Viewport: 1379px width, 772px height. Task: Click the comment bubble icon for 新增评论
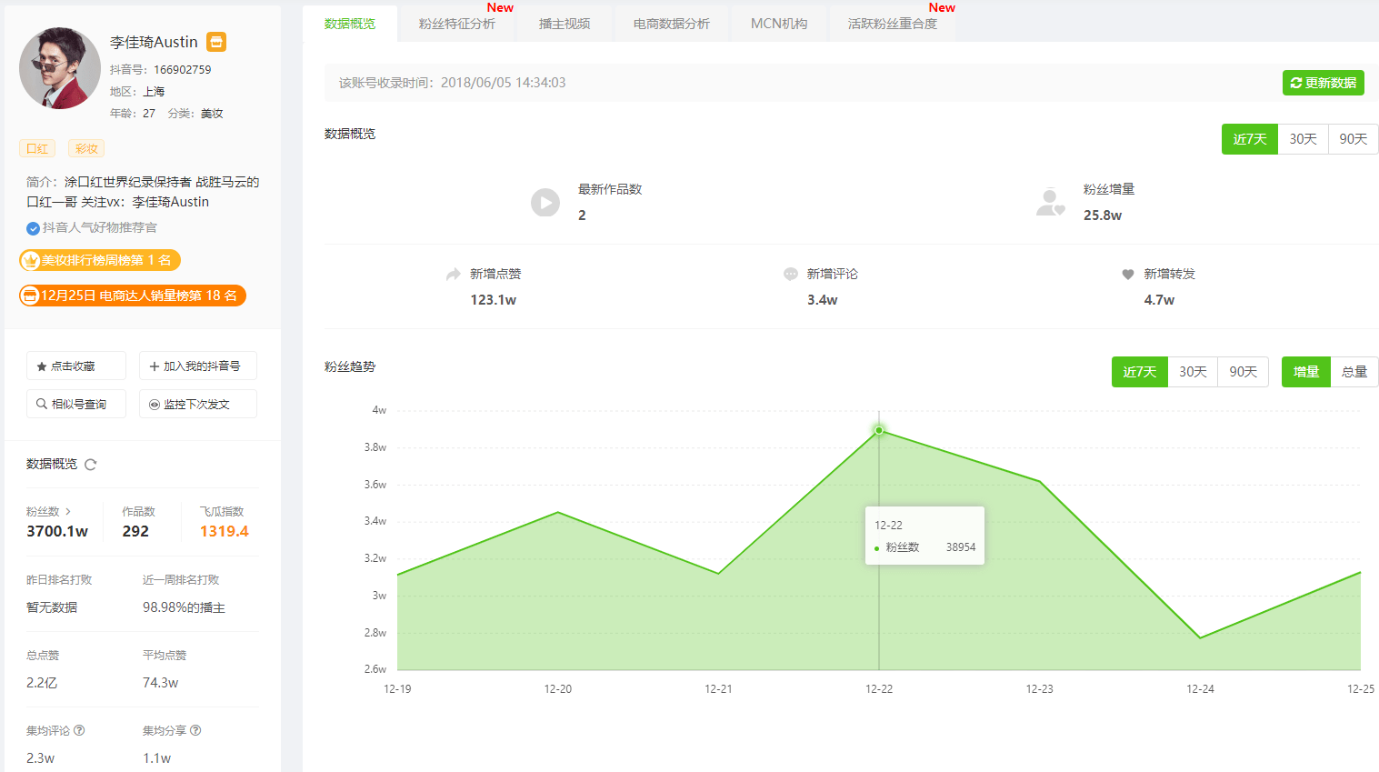click(x=791, y=274)
